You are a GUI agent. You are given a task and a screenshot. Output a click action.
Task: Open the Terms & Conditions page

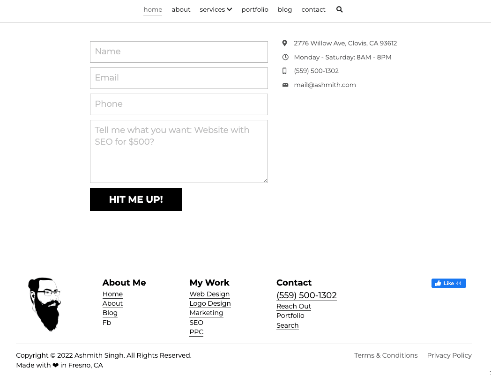point(386,355)
